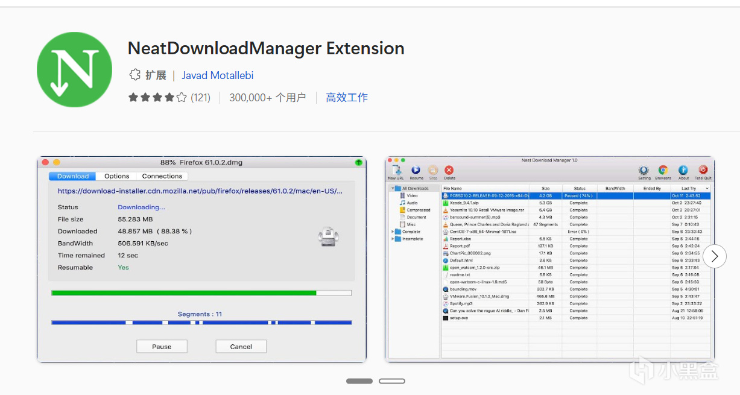
Task: Click the mozilla download URL text
Action: [200, 191]
